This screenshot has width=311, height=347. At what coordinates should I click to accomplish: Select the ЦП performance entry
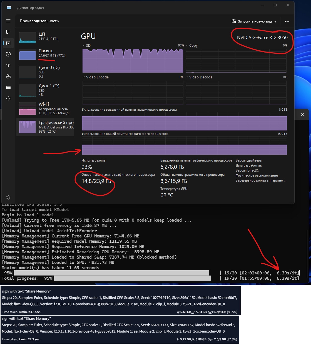(x=45, y=38)
